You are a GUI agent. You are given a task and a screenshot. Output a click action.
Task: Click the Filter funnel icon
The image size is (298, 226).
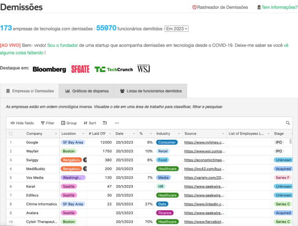(x=43, y=123)
